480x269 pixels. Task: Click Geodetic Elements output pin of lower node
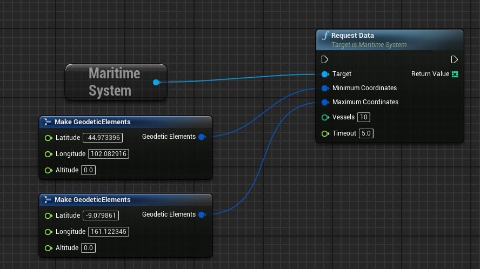coord(202,215)
